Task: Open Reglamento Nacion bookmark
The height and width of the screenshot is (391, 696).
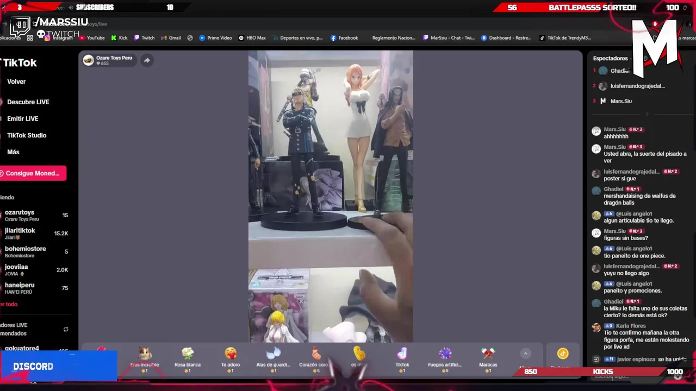Action: (x=394, y=38)
